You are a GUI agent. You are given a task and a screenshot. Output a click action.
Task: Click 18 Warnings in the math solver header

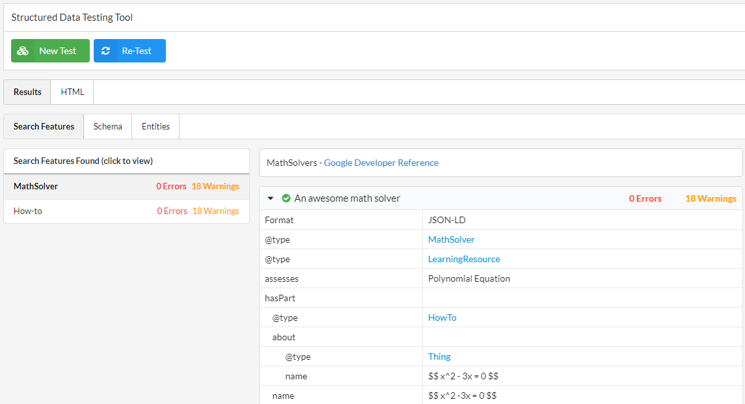[711, 198]
